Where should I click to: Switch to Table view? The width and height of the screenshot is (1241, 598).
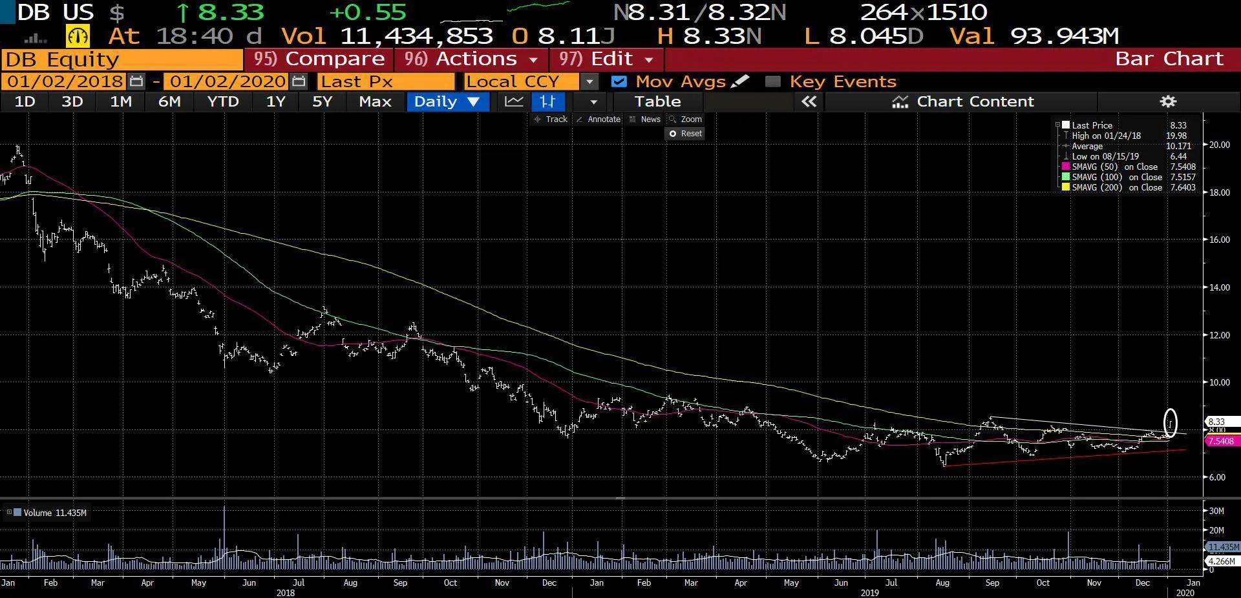[657, 101]
